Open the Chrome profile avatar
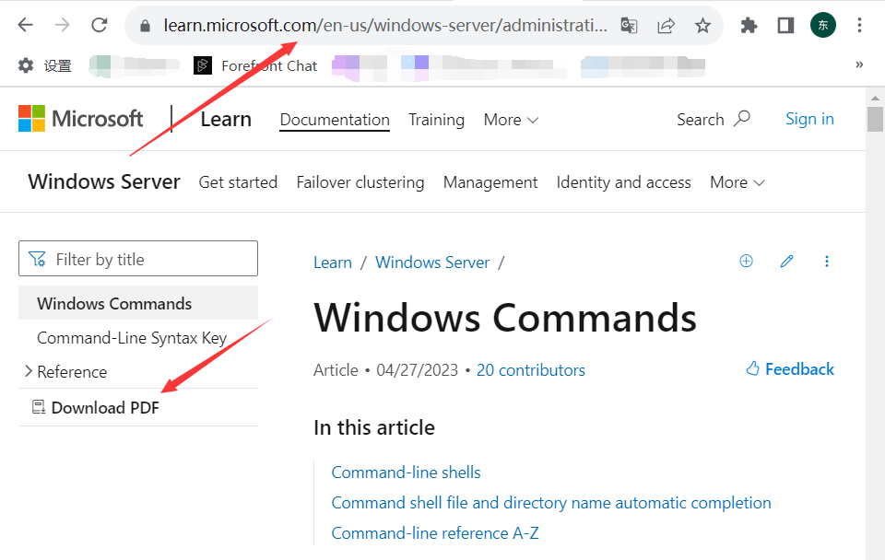 tap(823, 26)
